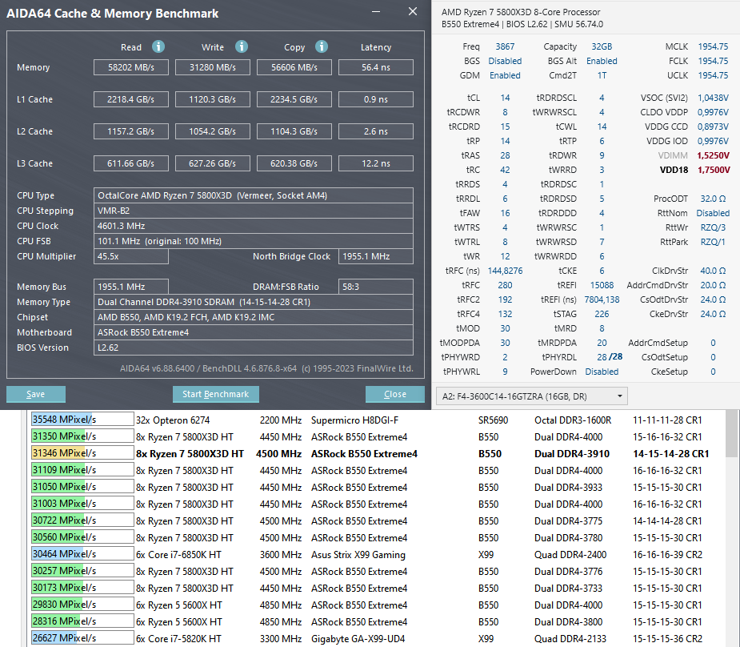Viewport: 740px width, 647px height.
Task: Click VDD18 voltage 1,7500V
Action: tap(714, 170)
